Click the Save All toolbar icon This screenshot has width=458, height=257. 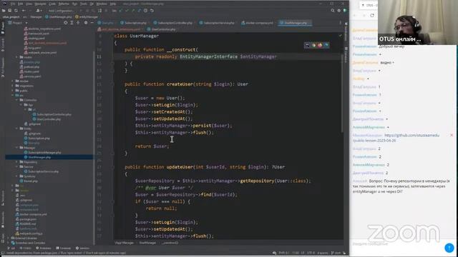tap(9, 11)
